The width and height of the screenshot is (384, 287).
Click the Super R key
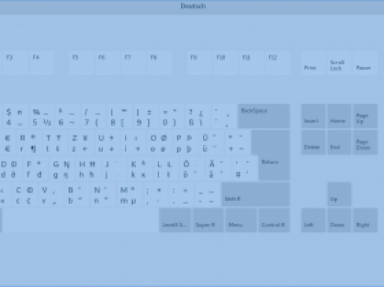click(208, 220)
